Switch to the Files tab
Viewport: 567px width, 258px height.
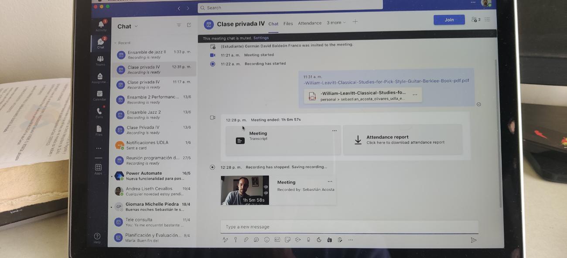[288, 24]
